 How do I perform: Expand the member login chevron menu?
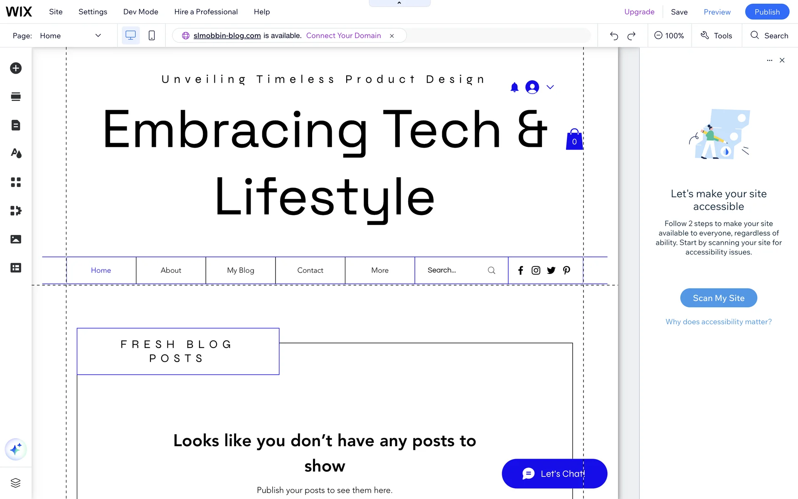[x=550, y=87]
